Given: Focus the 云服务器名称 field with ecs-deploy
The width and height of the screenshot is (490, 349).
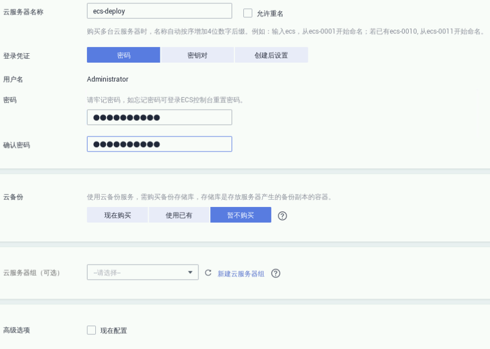Looking at the screenshot, I should point(159,11).
